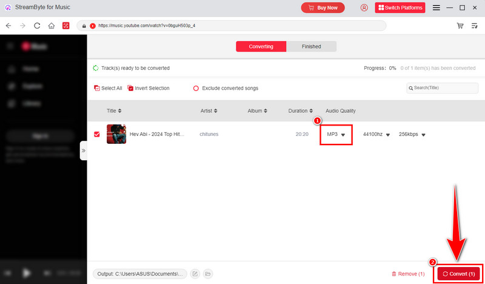Go forward with the forward arrow

pyautogui.click(x=22, y=25)
